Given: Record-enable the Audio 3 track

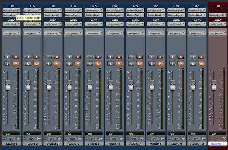Looking at the screenshot, I should [57, 57].
